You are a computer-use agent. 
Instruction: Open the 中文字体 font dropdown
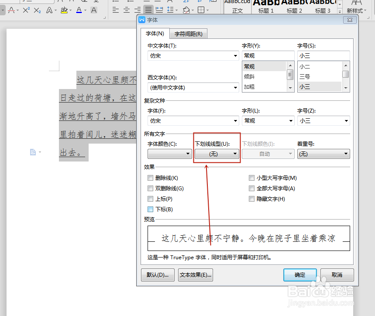coord(193,55)
